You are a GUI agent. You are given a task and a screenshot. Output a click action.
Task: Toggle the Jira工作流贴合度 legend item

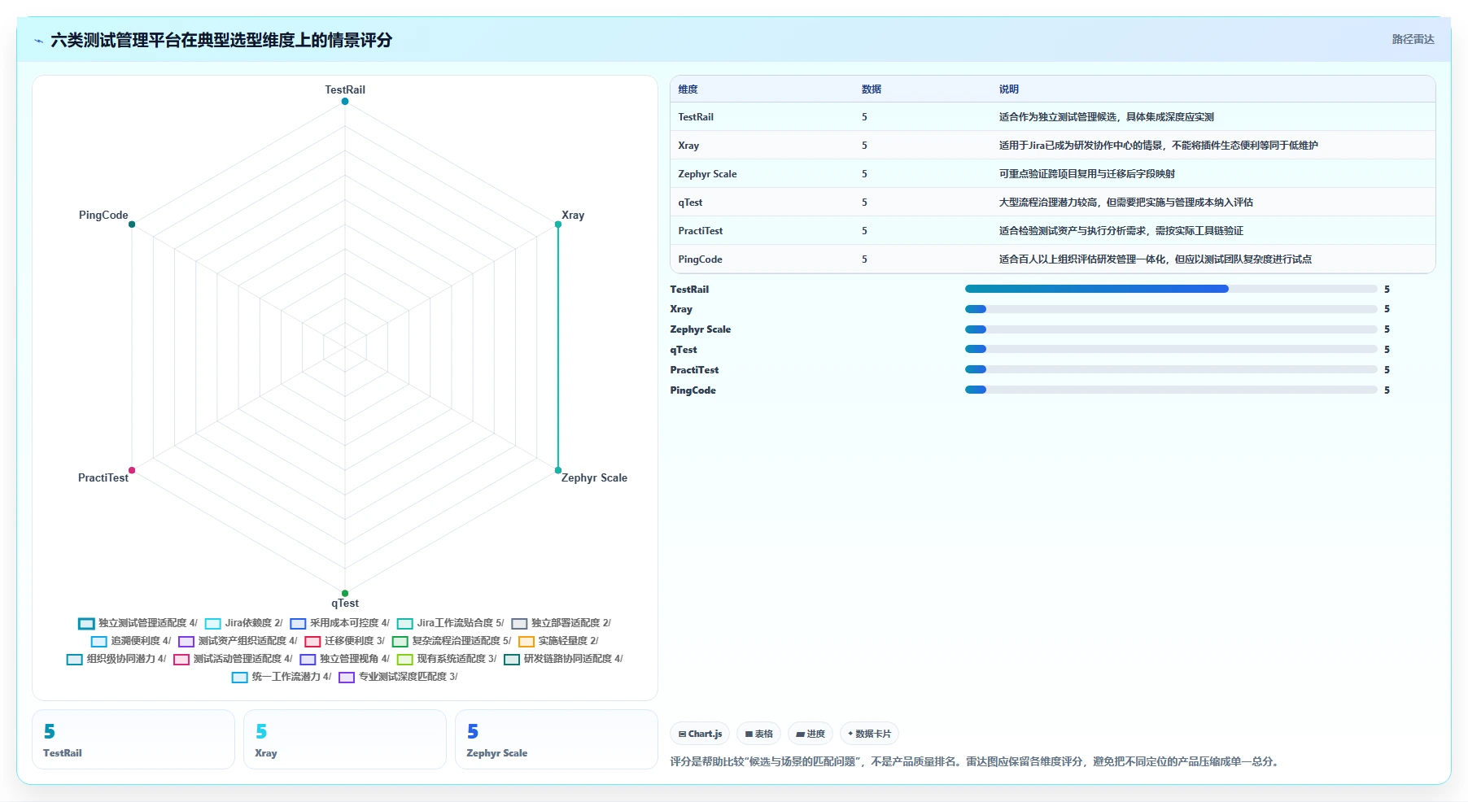[451, 623]
